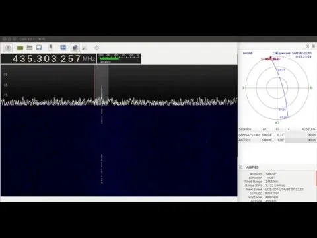This screenshot has width=317, height=238.
Task: Click the second window control in title bar
Action: tap(9, 39)
